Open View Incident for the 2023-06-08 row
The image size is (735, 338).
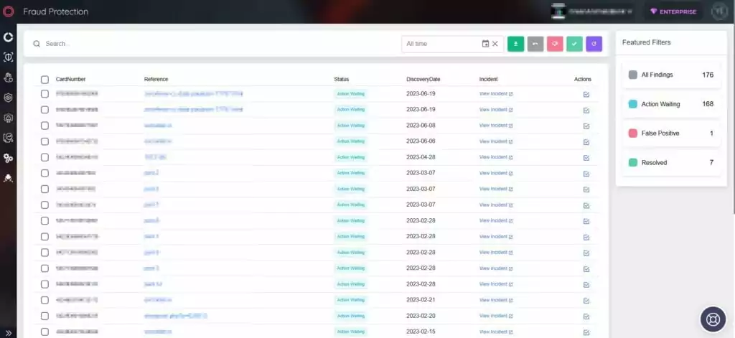[x=496, y=125]
